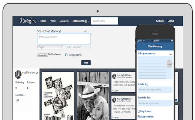Close the share memory form with x
This screenshot has width=195, height=120.
[92, 34]
